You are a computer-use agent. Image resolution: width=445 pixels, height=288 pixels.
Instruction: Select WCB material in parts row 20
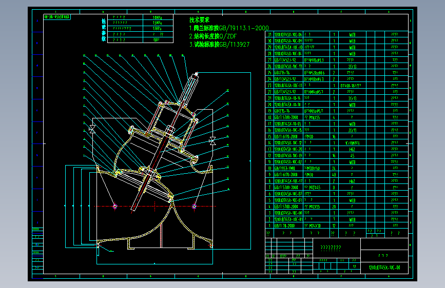[x=352, y=105]
